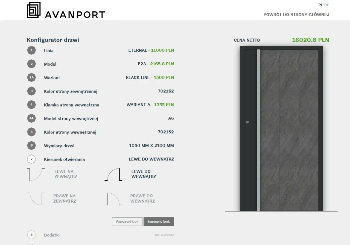Expand the Linia section
350x245 pixels.
pos(49,51)
